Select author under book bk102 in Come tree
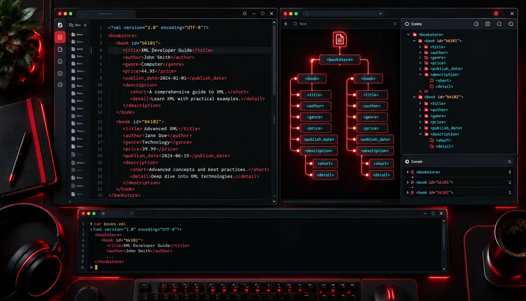This screenshot has width=526, height=301. [x=439, y=110]
